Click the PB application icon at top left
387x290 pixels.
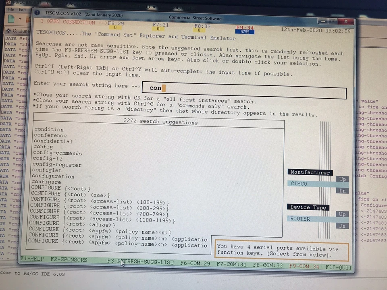[8, 2]
